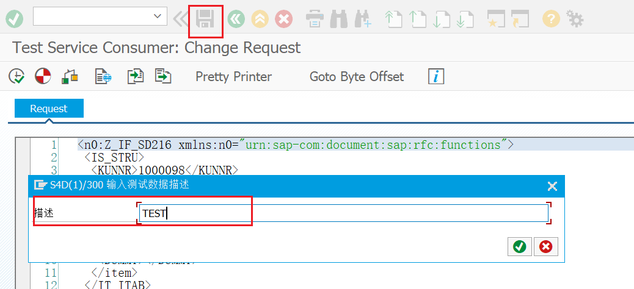Click the Previous Page icon
634x289 pixels.
click(417, 19)
